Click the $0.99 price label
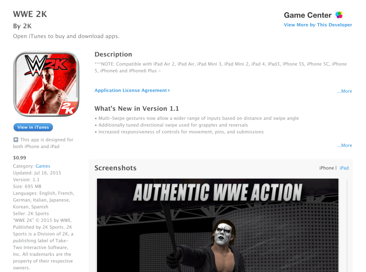366x272 pixels. (x=20, y=158)
